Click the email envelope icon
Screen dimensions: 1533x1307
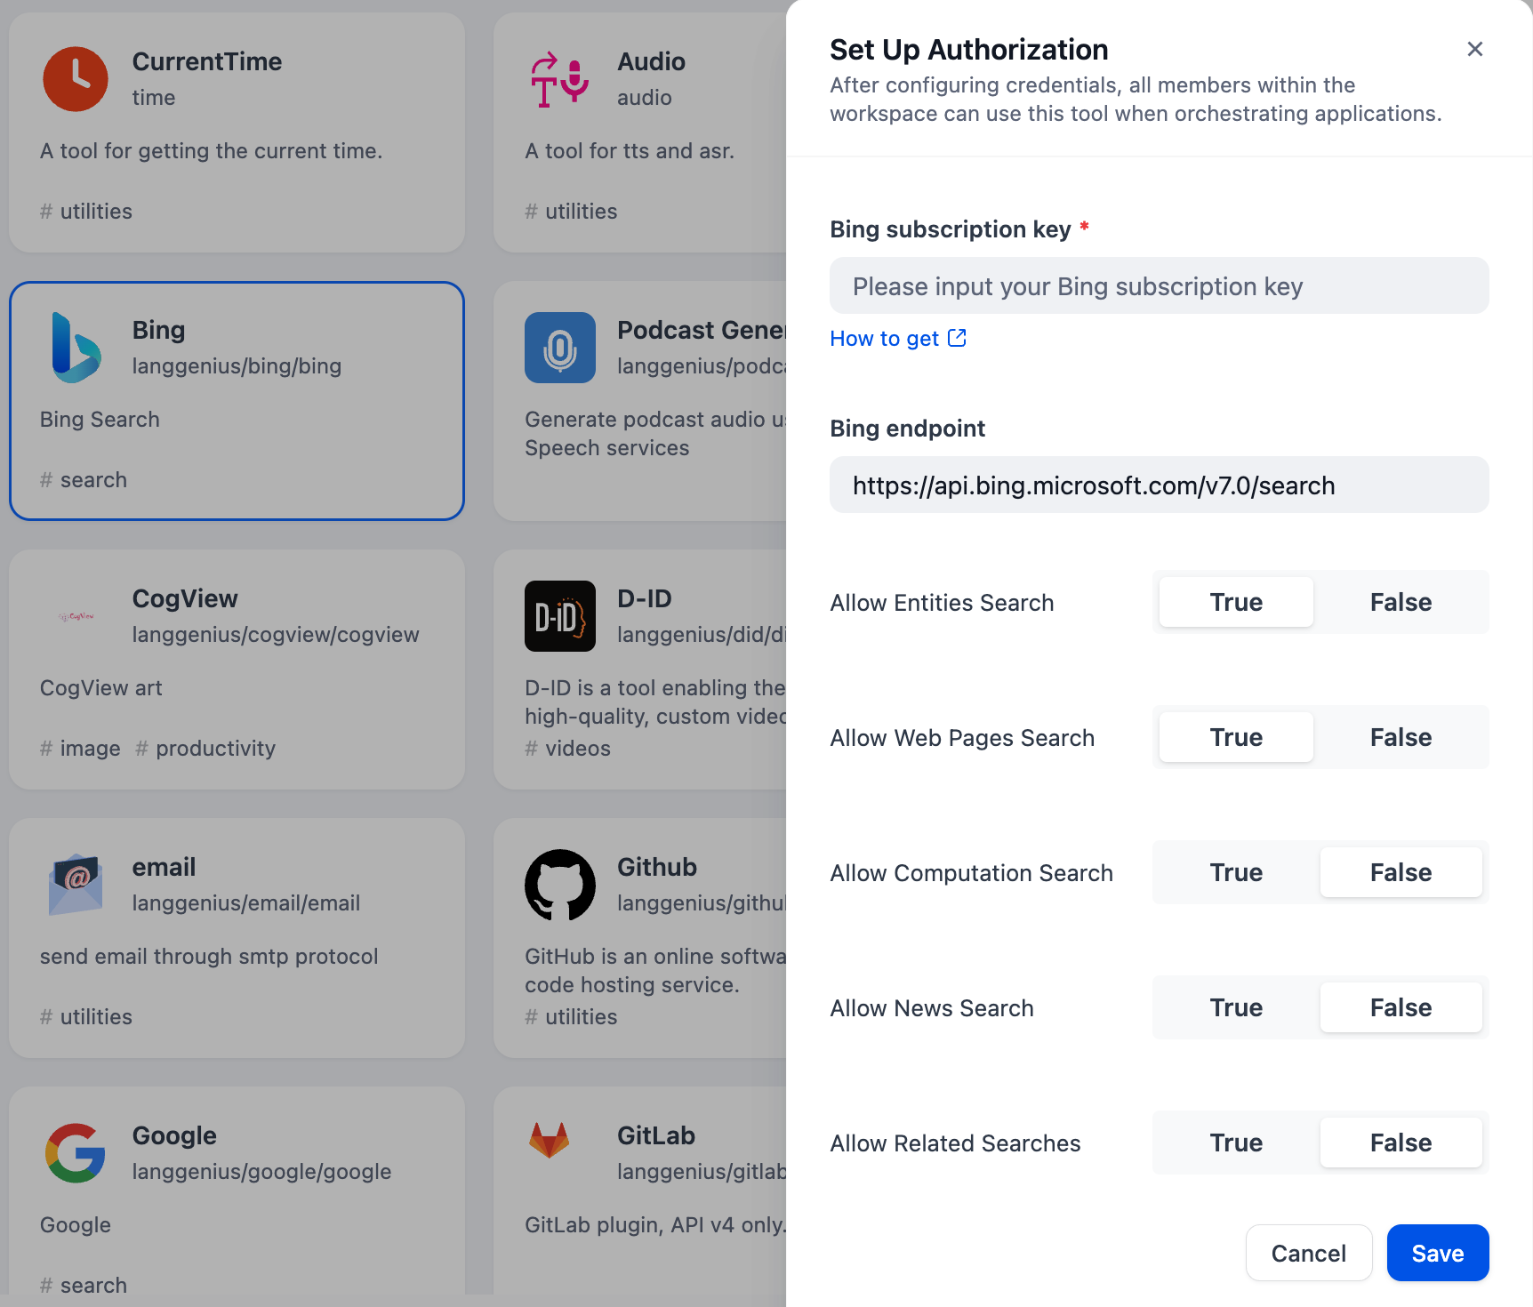(76, 885)
